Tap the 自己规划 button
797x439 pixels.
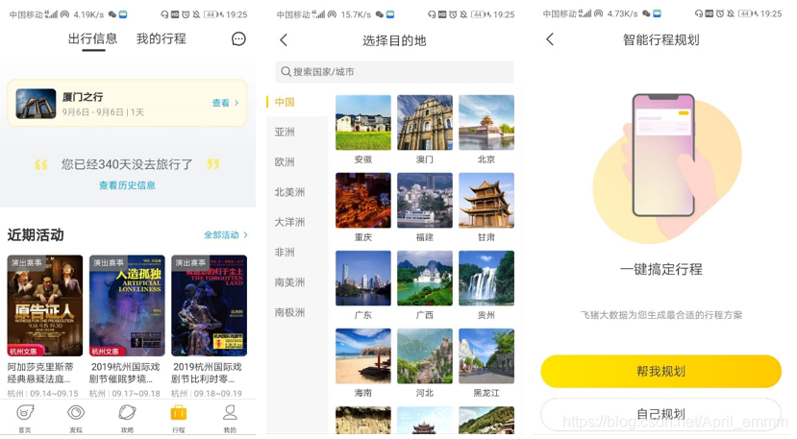point(660,414)
